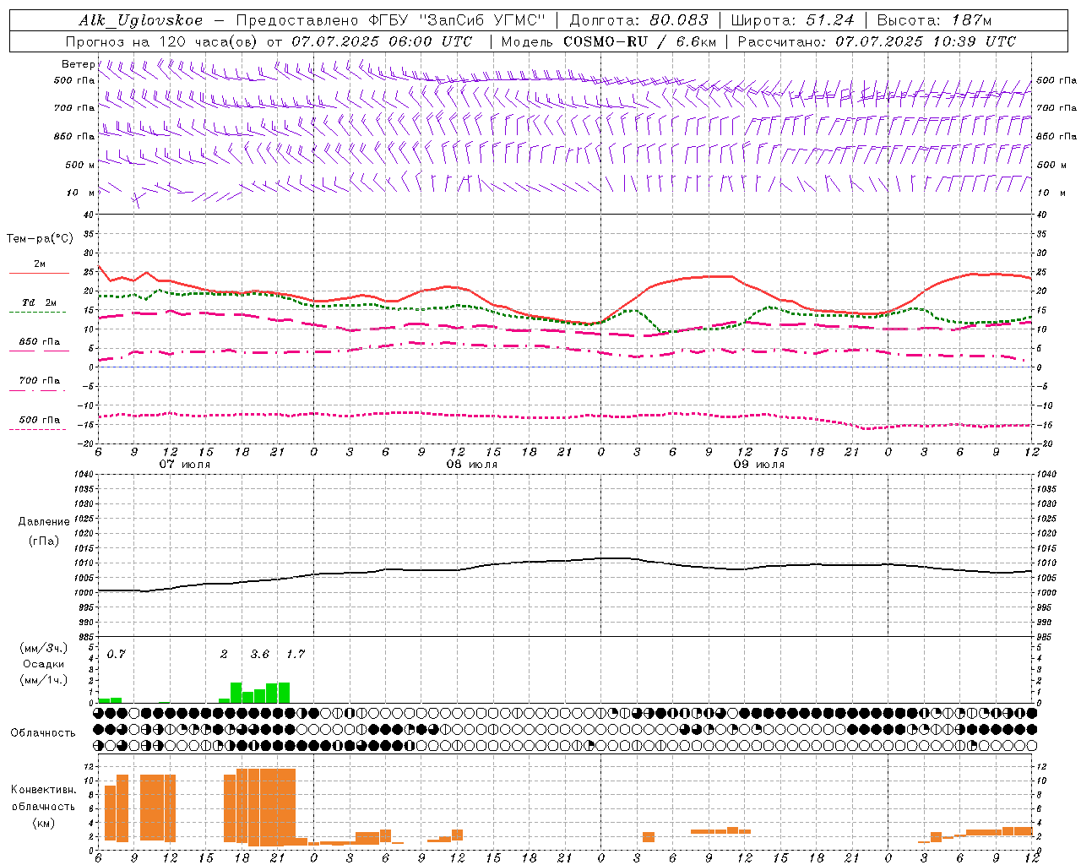
Task: Click the Td 2м dew point legend label
Action: click(x=39, y=302)
